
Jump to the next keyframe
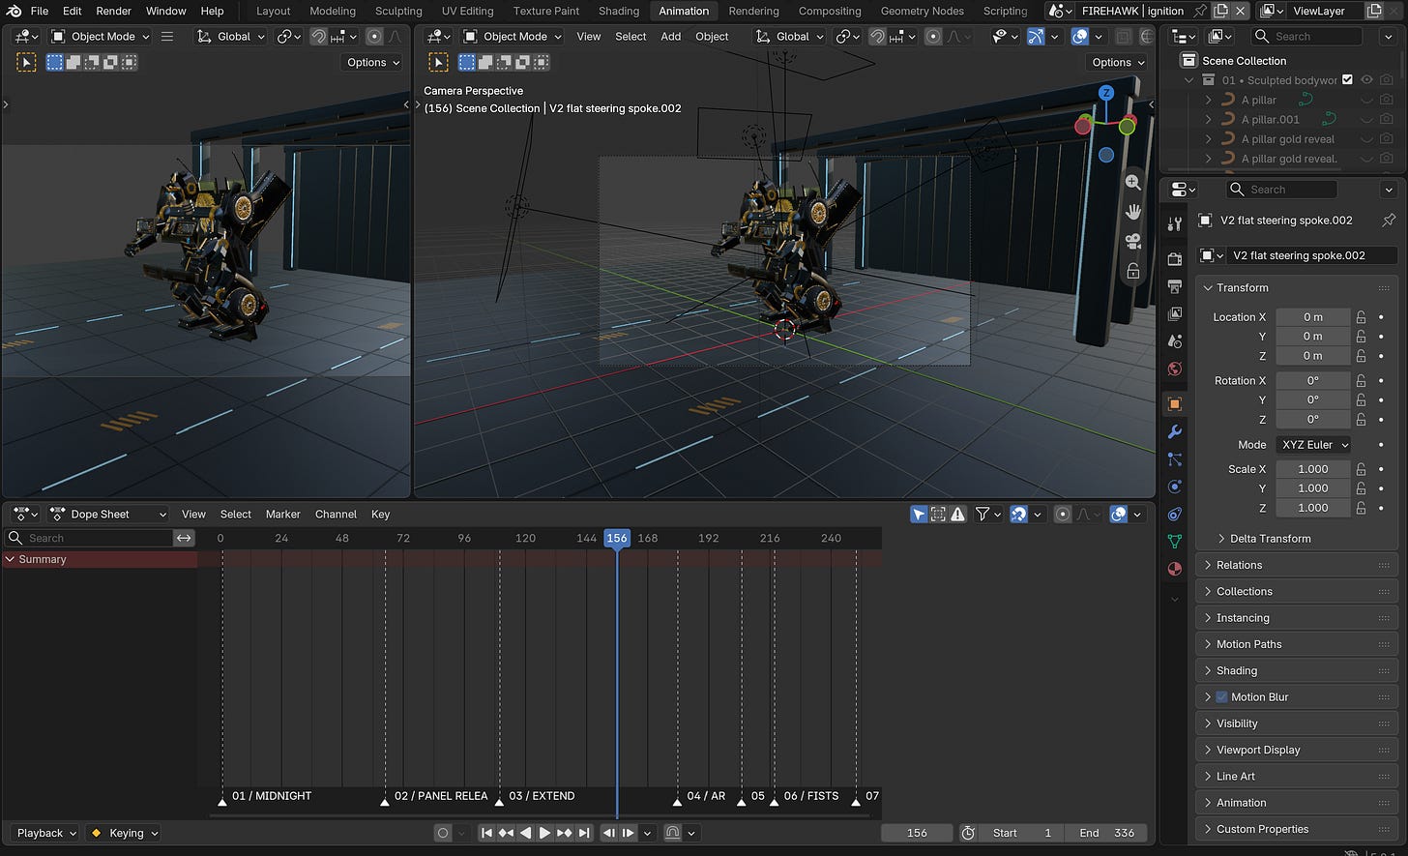(x=564, y=833)
